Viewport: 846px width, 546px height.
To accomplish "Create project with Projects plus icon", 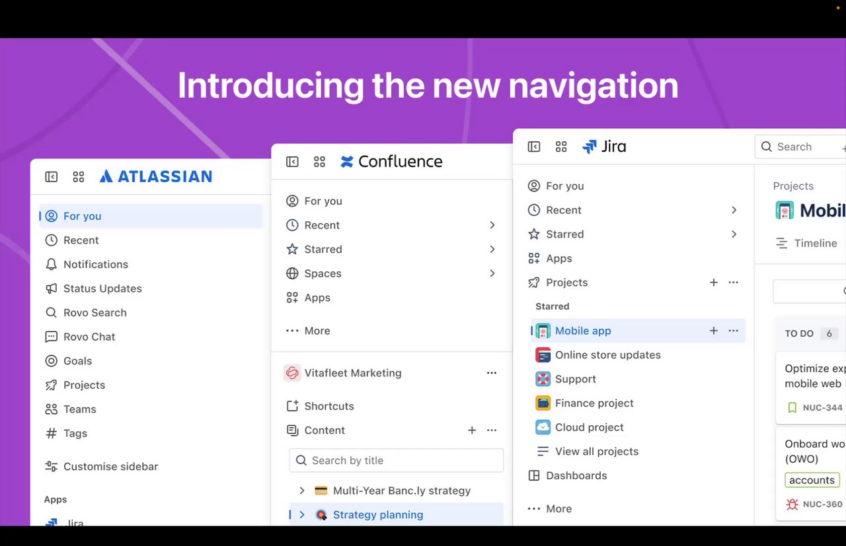I will pyautogui.click(x=714, y=283).
